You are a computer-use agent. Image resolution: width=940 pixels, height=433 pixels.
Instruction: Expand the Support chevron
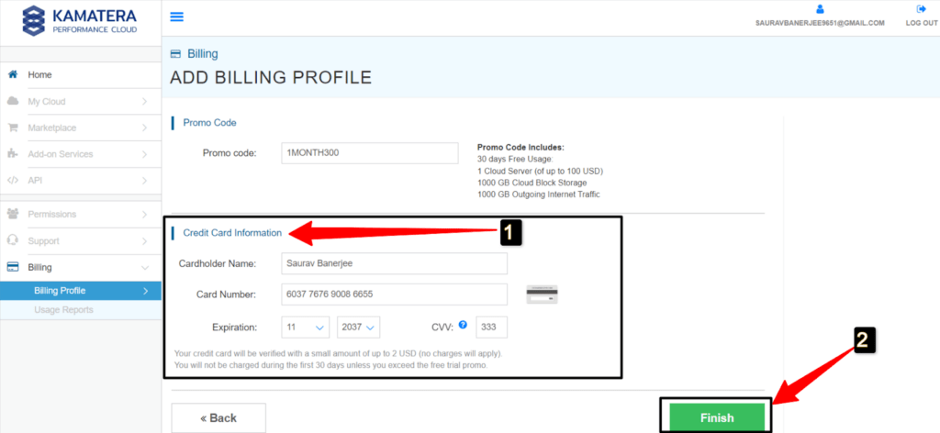pos(144,240)
